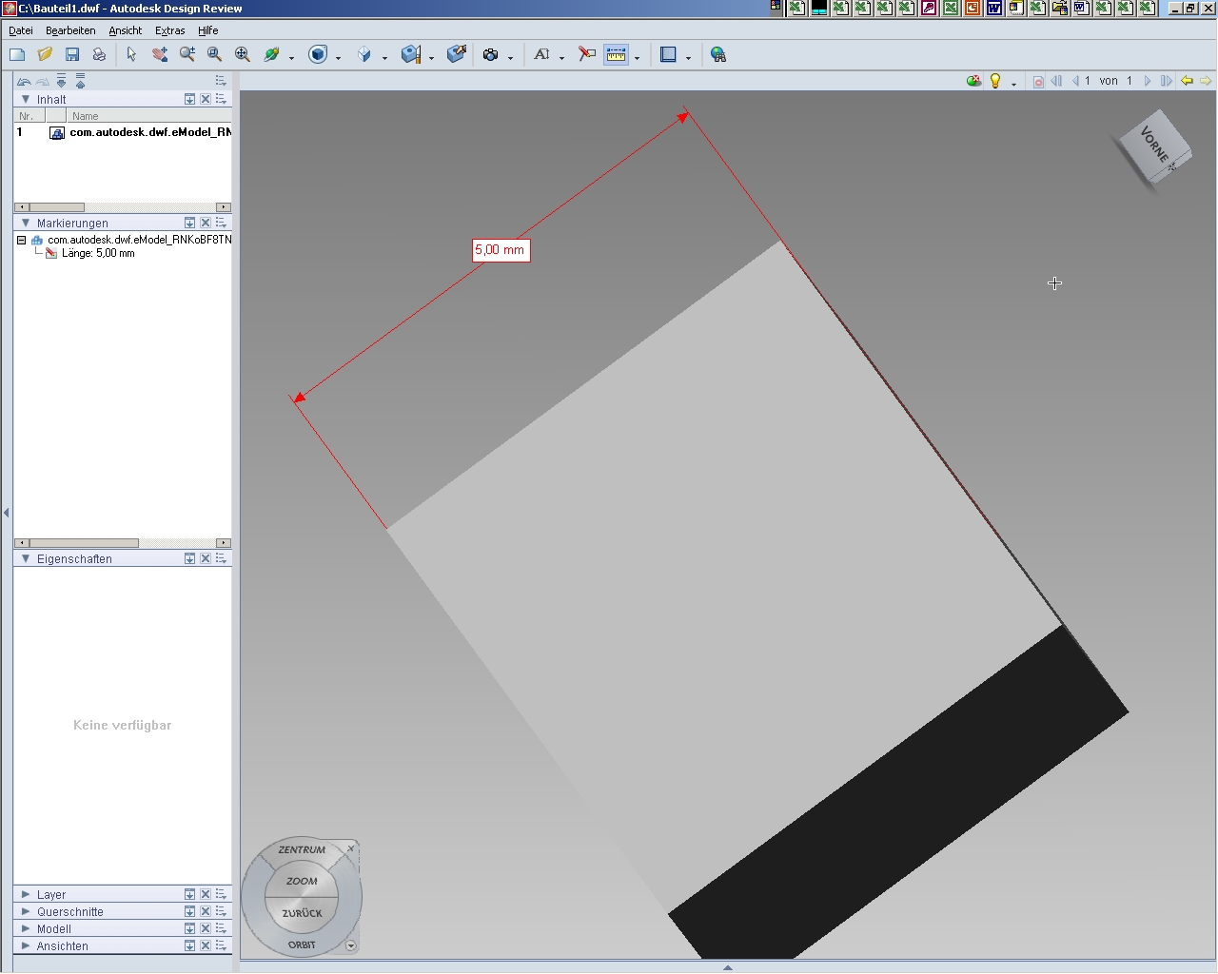
Task: Select the Pan hand tool
Action: pos(160,55)
